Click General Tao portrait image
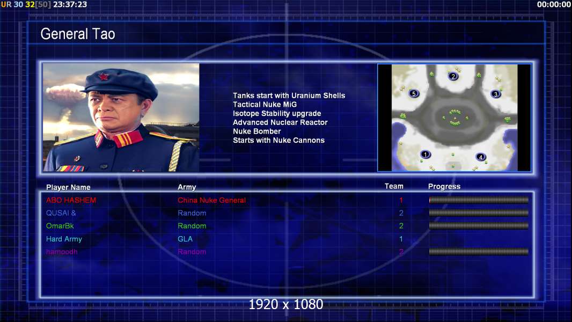 121,118
